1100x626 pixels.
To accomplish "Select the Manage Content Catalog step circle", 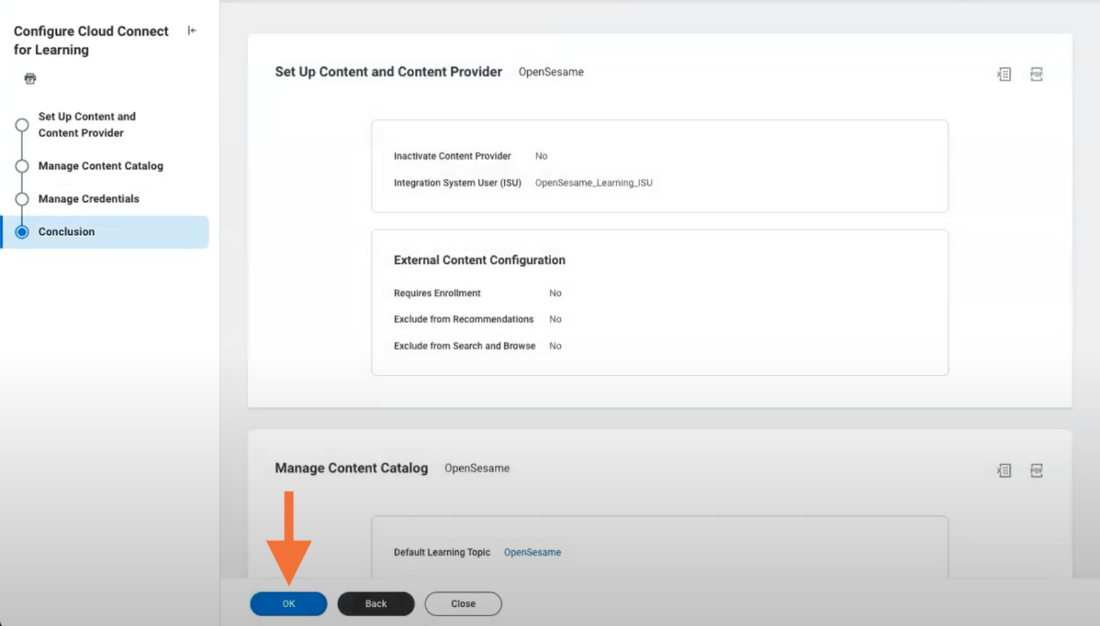I will click(22, 166).
